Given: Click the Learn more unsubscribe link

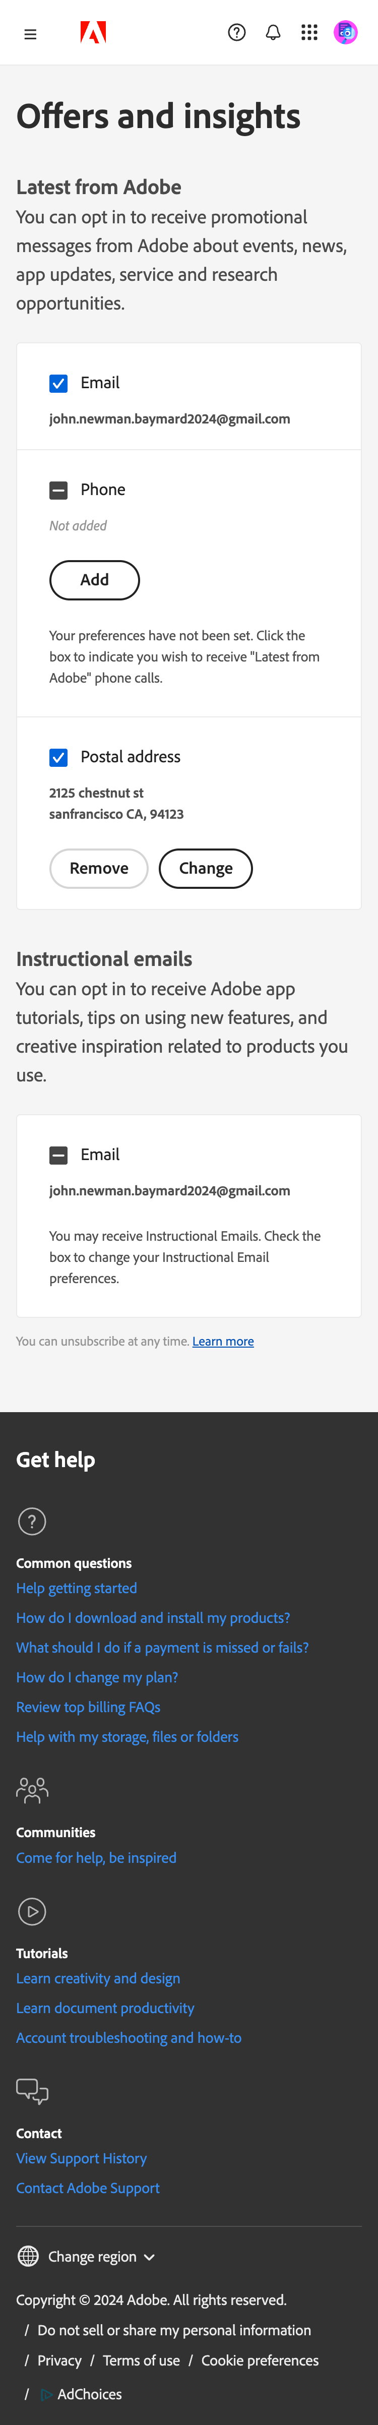Looking at the screenshot, I should point(223,1341).
